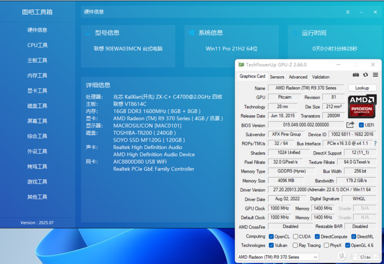Switch to the Sensors tab
The width and height of the screenshot is (384, 264).
pyautogui.click(x=277, y=77)
